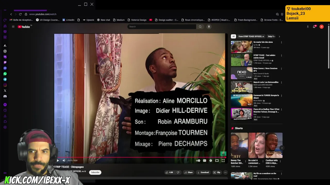Play the video with the play button

tap(58, 161)
